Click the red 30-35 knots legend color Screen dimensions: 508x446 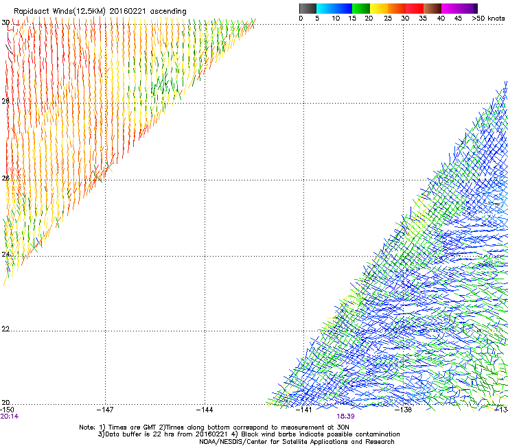[415, 8]
